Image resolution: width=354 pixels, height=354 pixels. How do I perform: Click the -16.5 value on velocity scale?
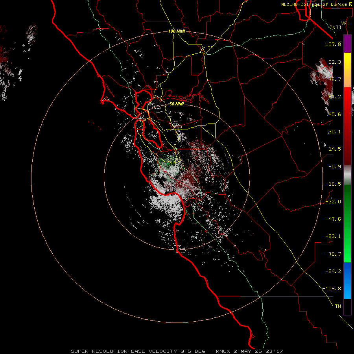click(x=333, y=184)
